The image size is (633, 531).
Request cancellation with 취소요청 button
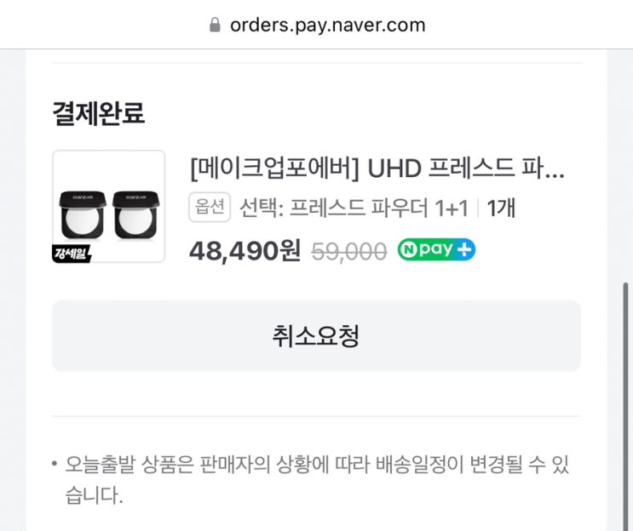pos(317,335)
